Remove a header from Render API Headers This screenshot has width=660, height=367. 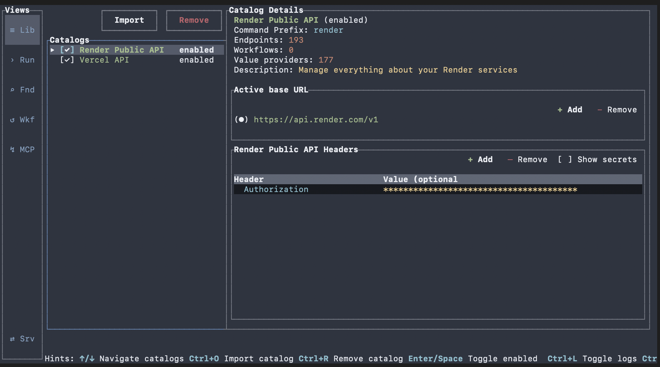528,160
